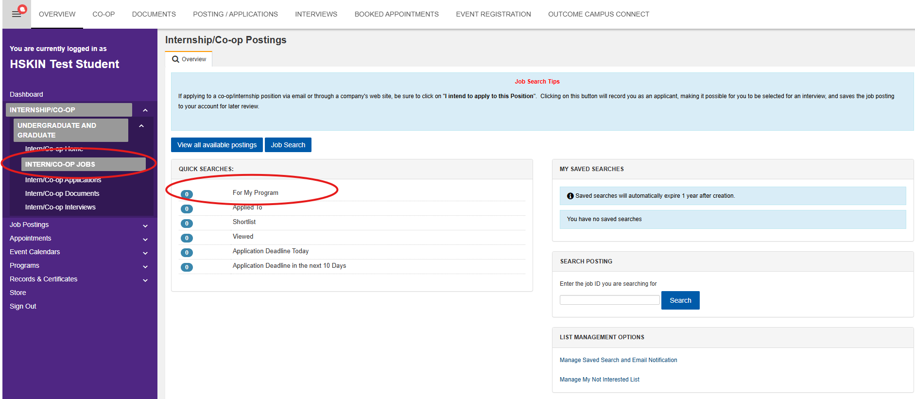Click the count badge beside Shortlist
The image size is (915, 399).
pyautogui.click(x=187, y=224)
